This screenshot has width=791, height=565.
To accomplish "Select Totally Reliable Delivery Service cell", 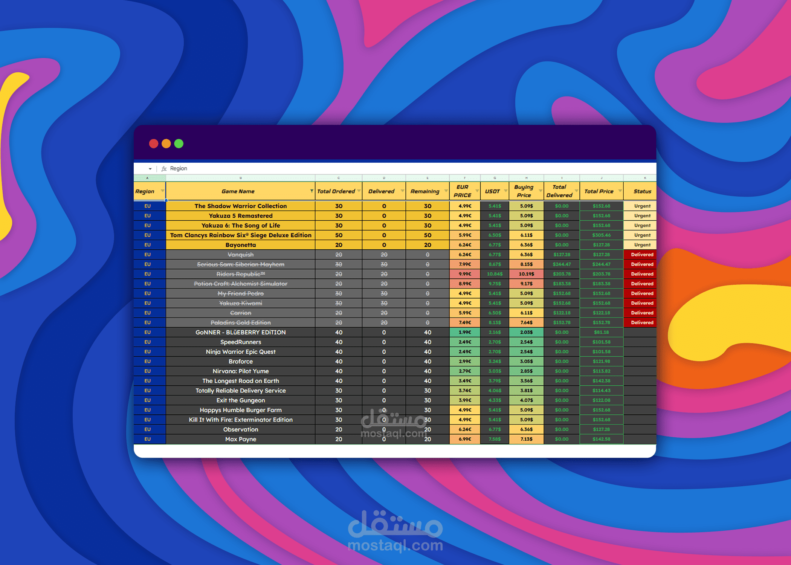I will tap(241, 391).
